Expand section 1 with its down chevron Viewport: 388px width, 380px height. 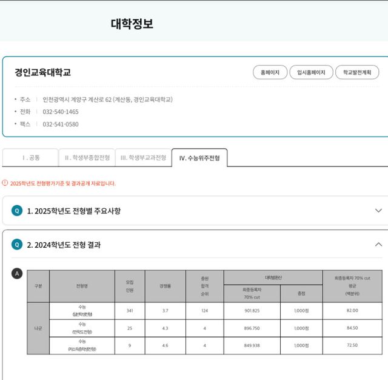(378, 211)
